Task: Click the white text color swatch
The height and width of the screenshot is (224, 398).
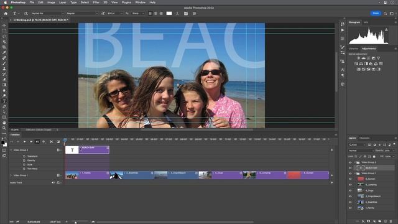Action: click(x=169, y=14)
